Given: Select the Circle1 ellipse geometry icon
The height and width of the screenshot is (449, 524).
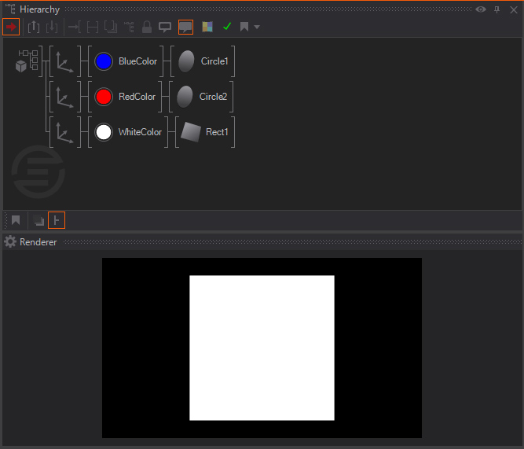Looking at the screenshot, I should tap(185, 61).
